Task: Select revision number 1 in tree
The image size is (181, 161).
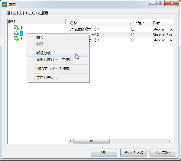Action: (21, 28)
